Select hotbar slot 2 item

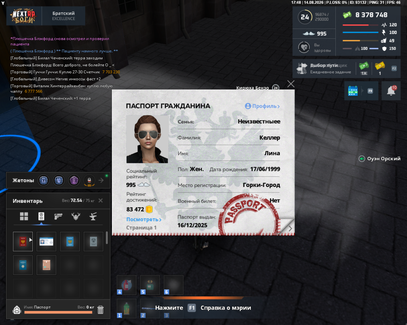coord(150,308)
